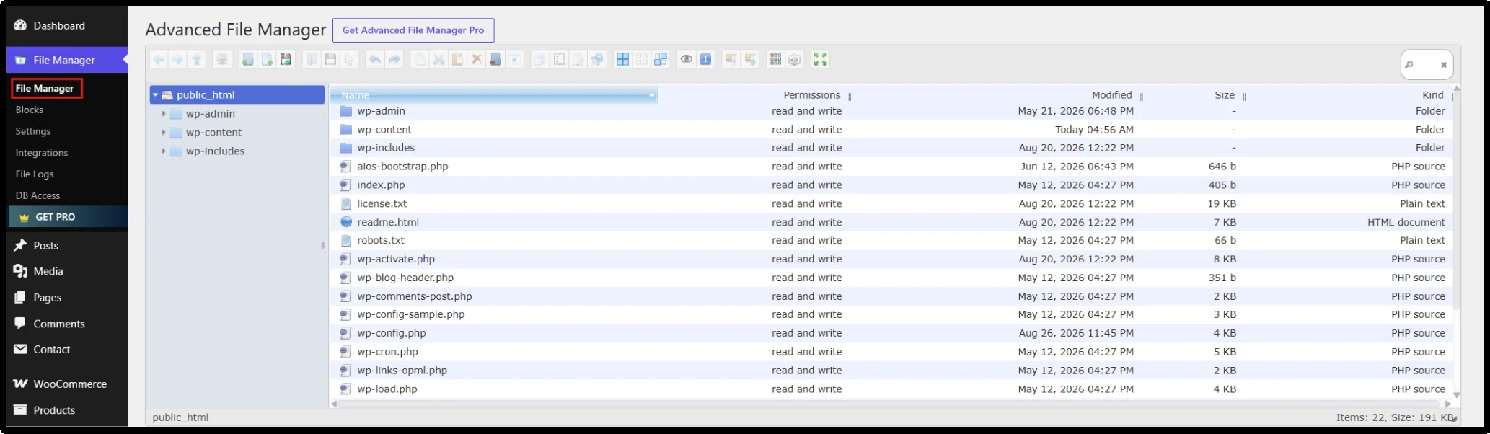Click the cut scissors icon
The image size is (1490, 434).
(x=438, y=59)
